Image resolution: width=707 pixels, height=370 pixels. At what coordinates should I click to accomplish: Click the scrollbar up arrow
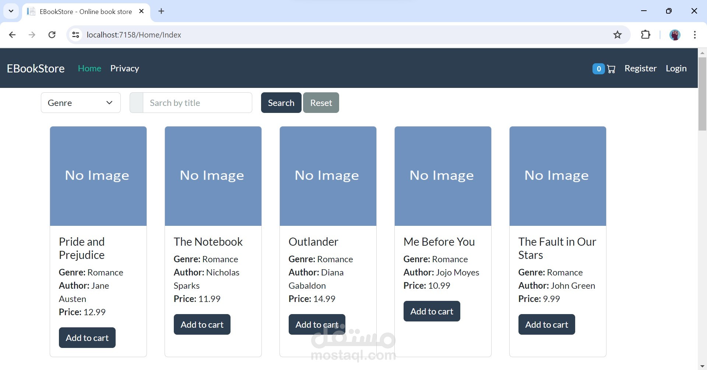(702, 53)
